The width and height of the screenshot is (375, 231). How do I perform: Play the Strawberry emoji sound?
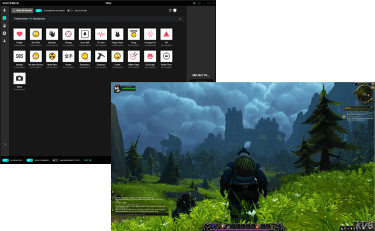coord(85,56)
